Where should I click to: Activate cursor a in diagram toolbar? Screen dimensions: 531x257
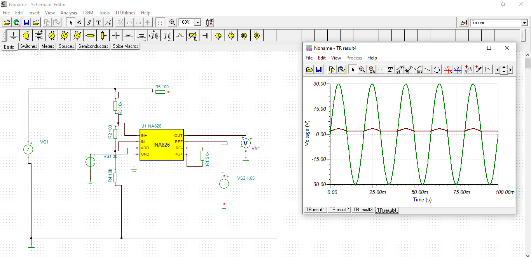coord(448,70)
